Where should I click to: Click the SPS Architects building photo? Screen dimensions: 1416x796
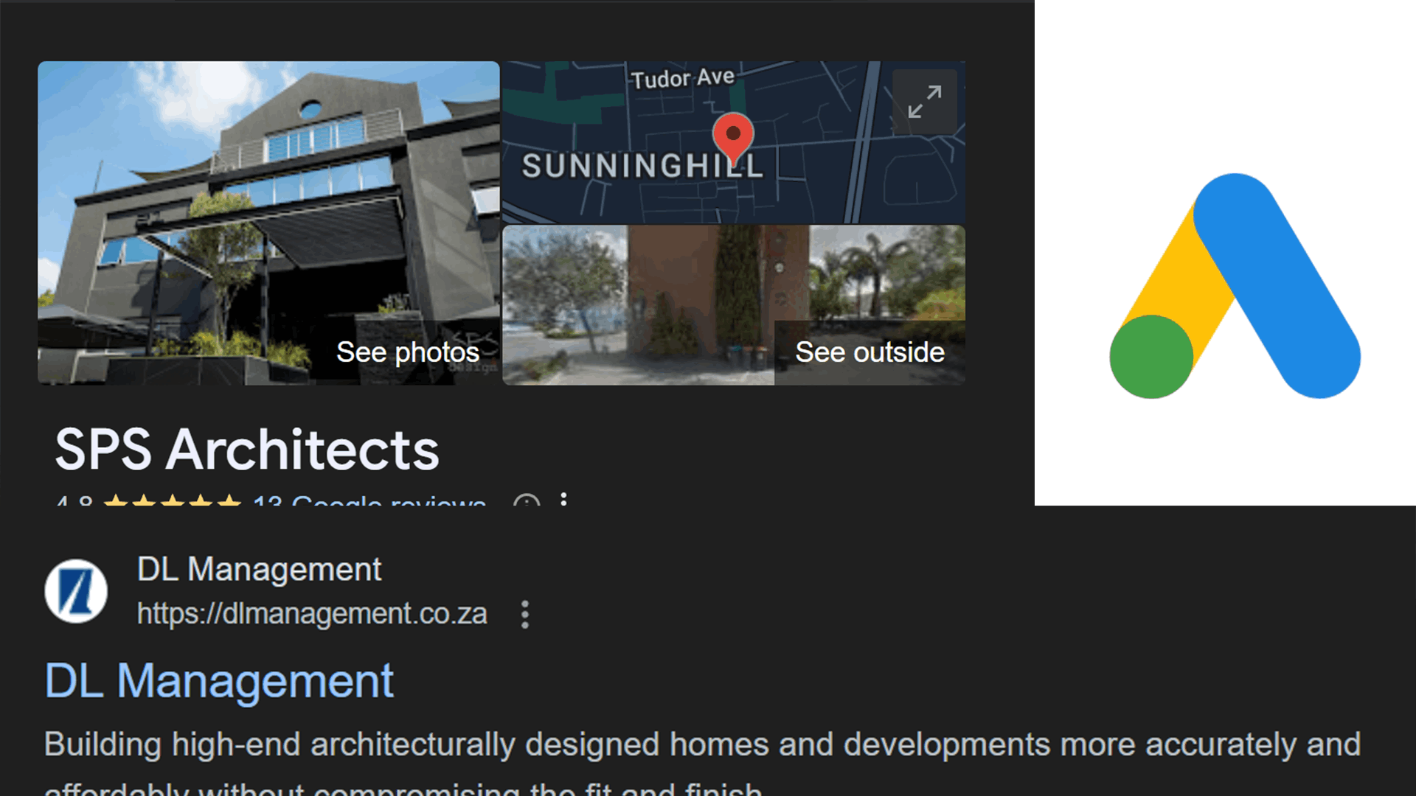click(268, 223)
